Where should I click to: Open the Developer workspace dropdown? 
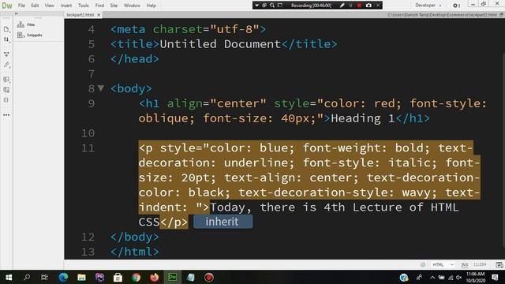point(428,6)
